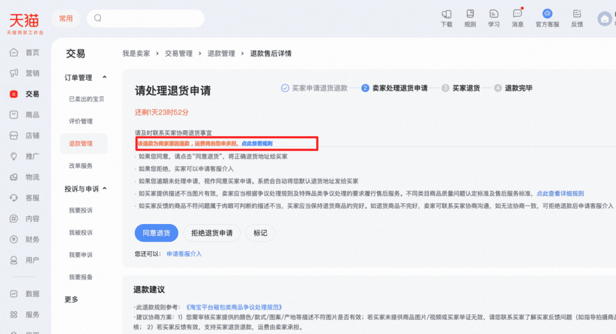
Task: Switch to the 常用 tab
Action: click(66, 19)
